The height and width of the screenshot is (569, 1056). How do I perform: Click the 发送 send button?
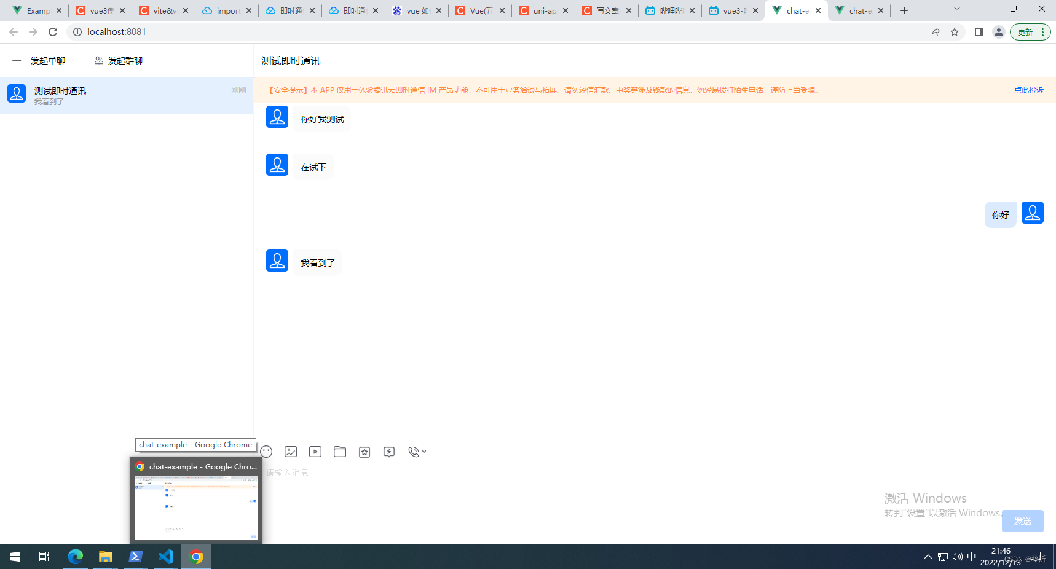[x=1022, y=520]
